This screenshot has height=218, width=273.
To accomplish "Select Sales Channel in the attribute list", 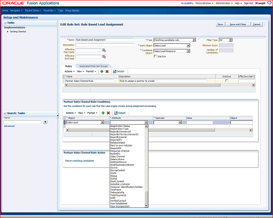I will [118, 156].
